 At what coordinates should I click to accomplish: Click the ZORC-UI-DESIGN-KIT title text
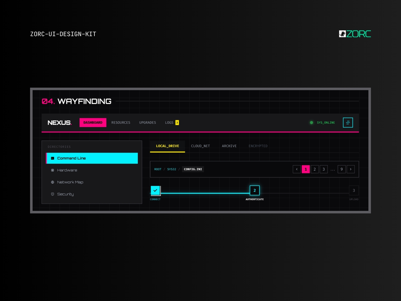coord(63,34)
